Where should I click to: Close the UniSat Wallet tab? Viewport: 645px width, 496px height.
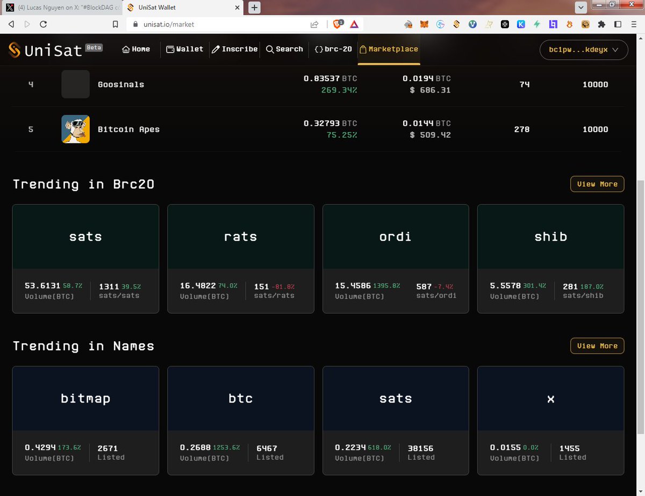coord(237,8)
